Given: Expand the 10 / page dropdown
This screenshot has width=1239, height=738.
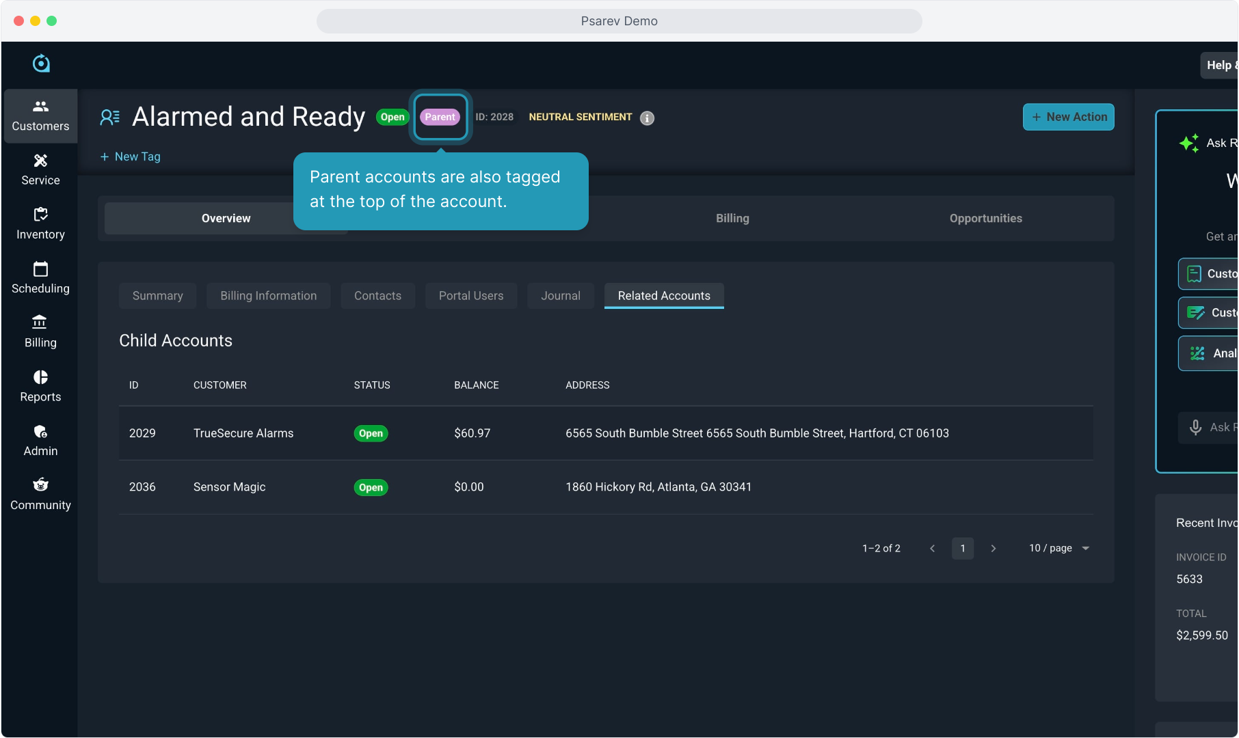Looking at the screenshot, I should point(1058,548).
